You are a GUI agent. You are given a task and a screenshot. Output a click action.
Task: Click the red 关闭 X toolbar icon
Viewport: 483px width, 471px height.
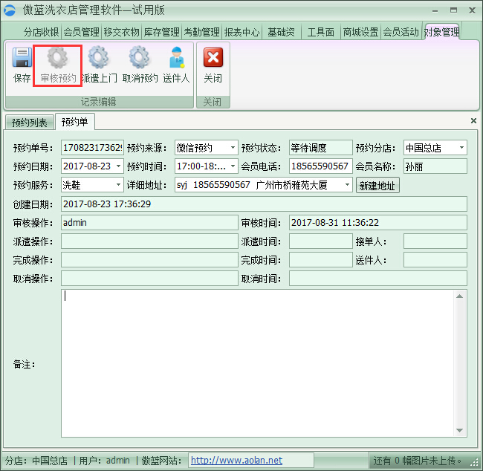coord(213,58)
